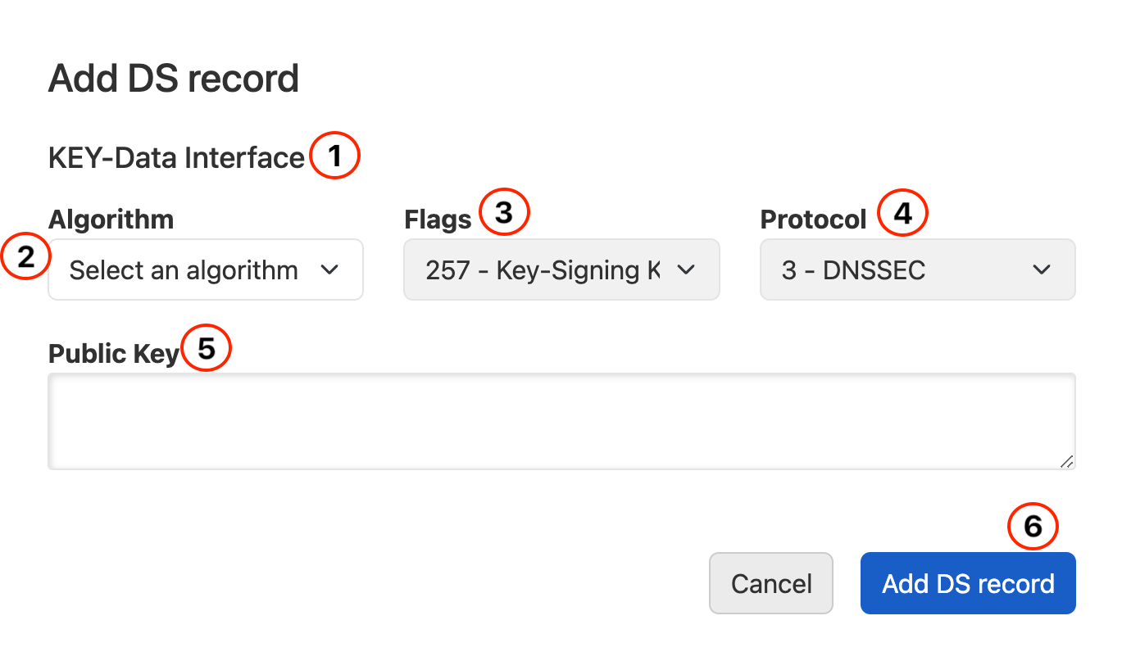Click the Flags dropdown chevron arrow
Viewport: 1122px width, 661px height.
(x=687, y=269)
